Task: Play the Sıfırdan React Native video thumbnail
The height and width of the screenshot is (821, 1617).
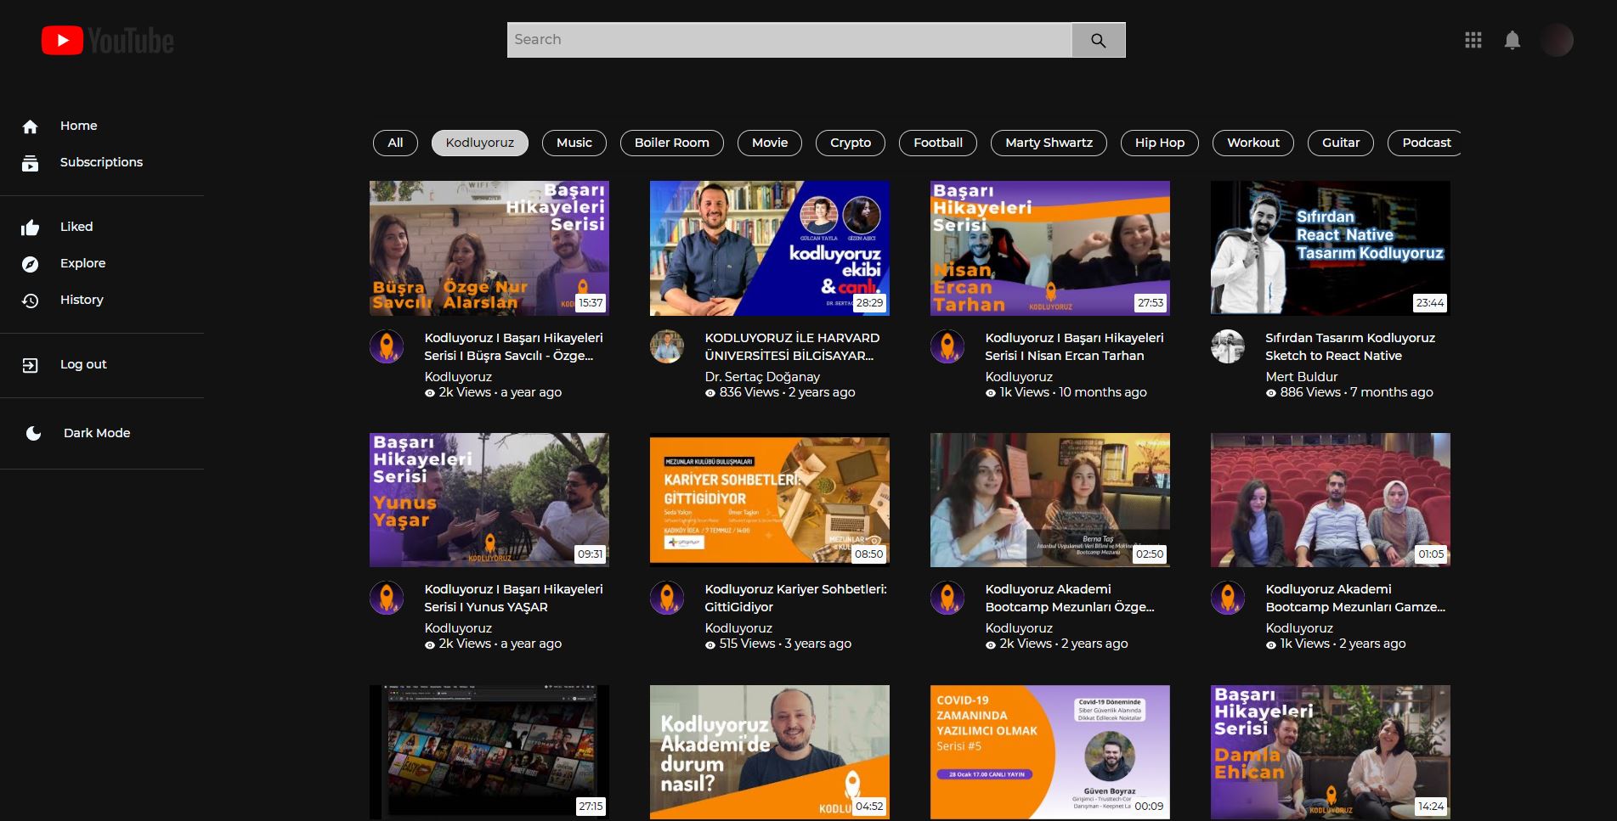Action: pos(1329,247)
